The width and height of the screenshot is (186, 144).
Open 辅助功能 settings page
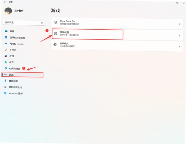point(13,81)
